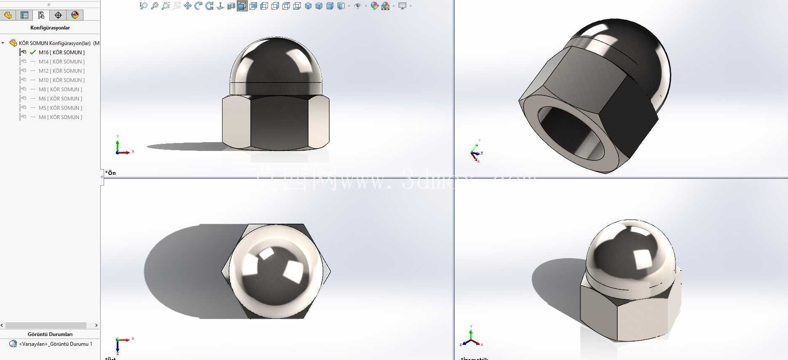Open the View Settings dropdown arrow
This screenshot has height=360, width=788.
click(x=410, y=6)
